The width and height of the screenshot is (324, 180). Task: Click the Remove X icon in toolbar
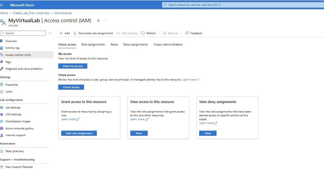164,33
